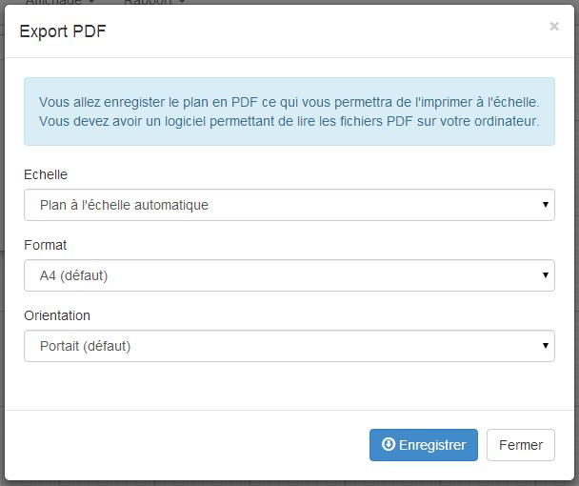The width and height of the screenshot is (579, 486).
Task: Click the Orientation field label
Action: 57,315
